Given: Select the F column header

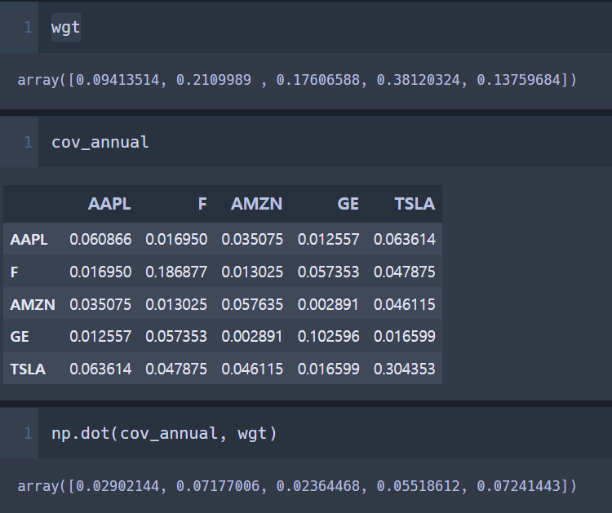Looking at the screenshot, I should click(x=202, y=204).
